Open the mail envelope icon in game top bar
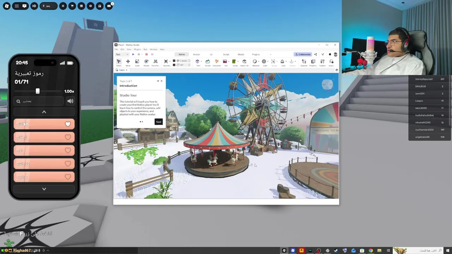 pyautogui.click(x=109, y=6)
